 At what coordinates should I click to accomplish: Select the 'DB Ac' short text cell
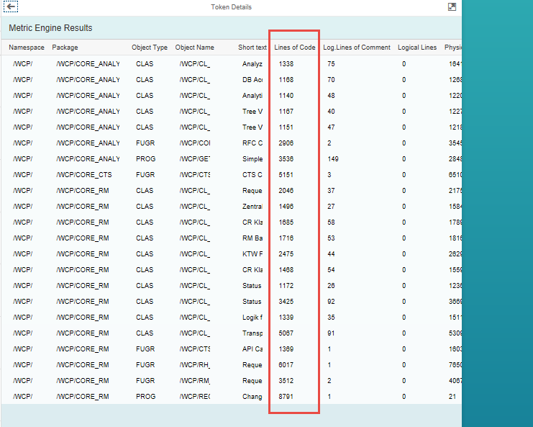pos(252,80)
